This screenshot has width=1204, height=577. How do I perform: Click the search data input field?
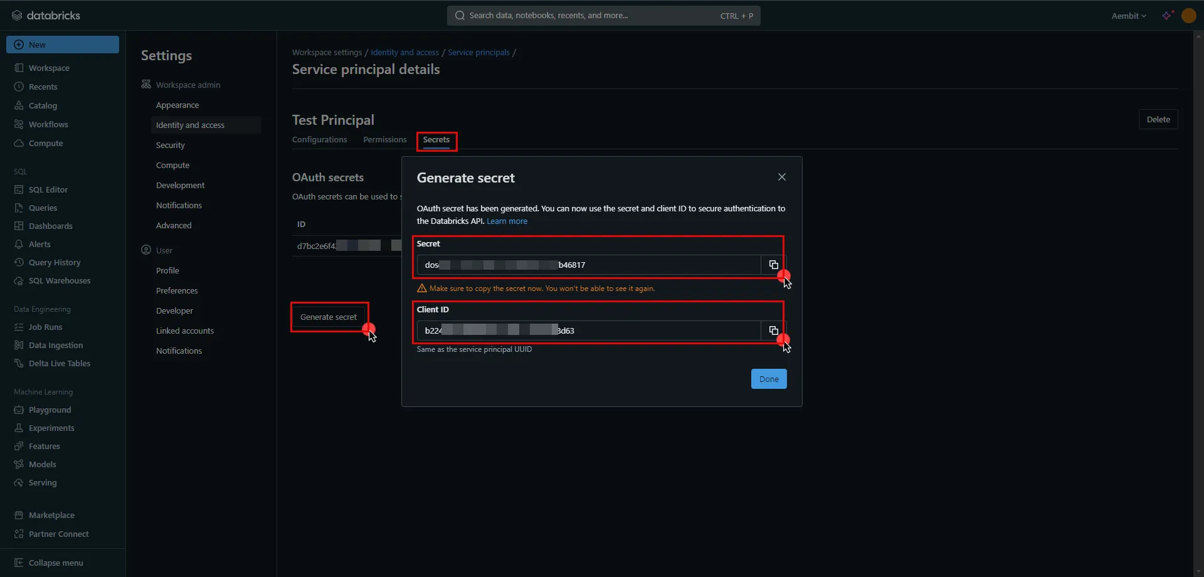coord(589,16)
